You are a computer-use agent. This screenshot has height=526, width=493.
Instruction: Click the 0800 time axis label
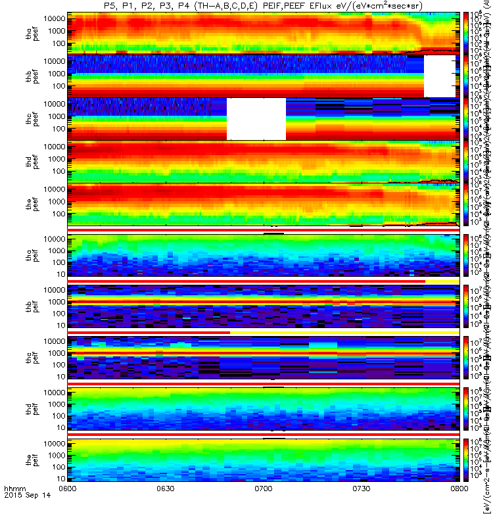[459, 489]
